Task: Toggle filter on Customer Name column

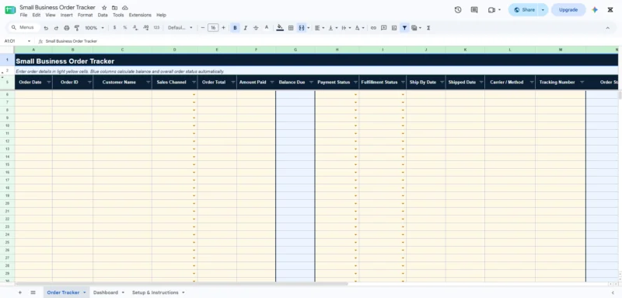Action: click(x=148, y=82)
